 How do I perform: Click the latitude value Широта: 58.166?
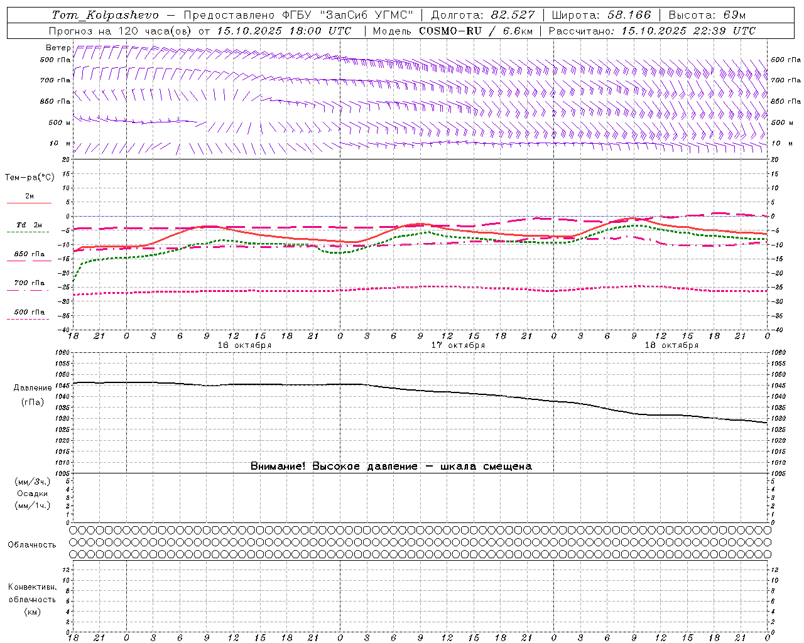click(x=602, y=15)
